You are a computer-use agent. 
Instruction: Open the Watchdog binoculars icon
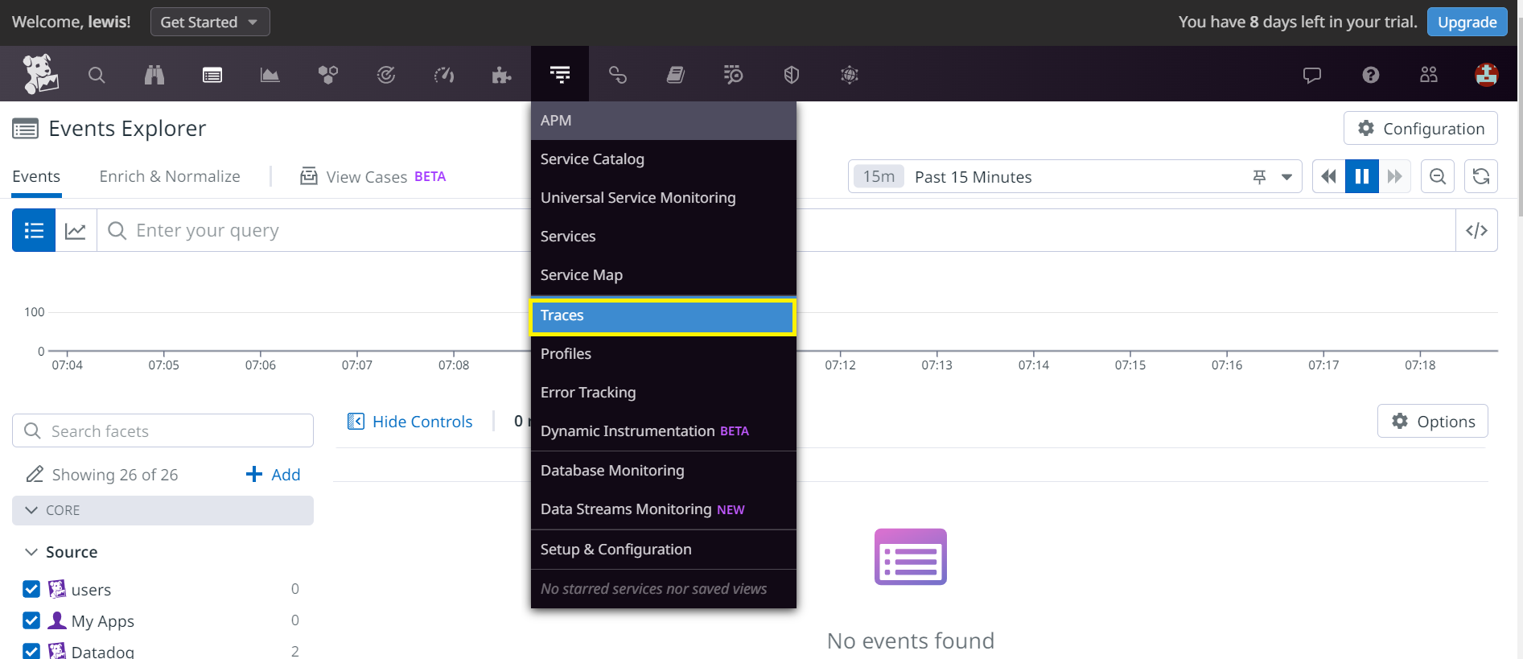[154, 75]
